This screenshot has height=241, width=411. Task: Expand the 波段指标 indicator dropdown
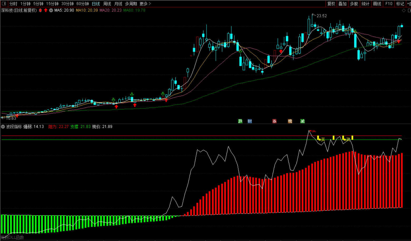[x=3, y=127]
